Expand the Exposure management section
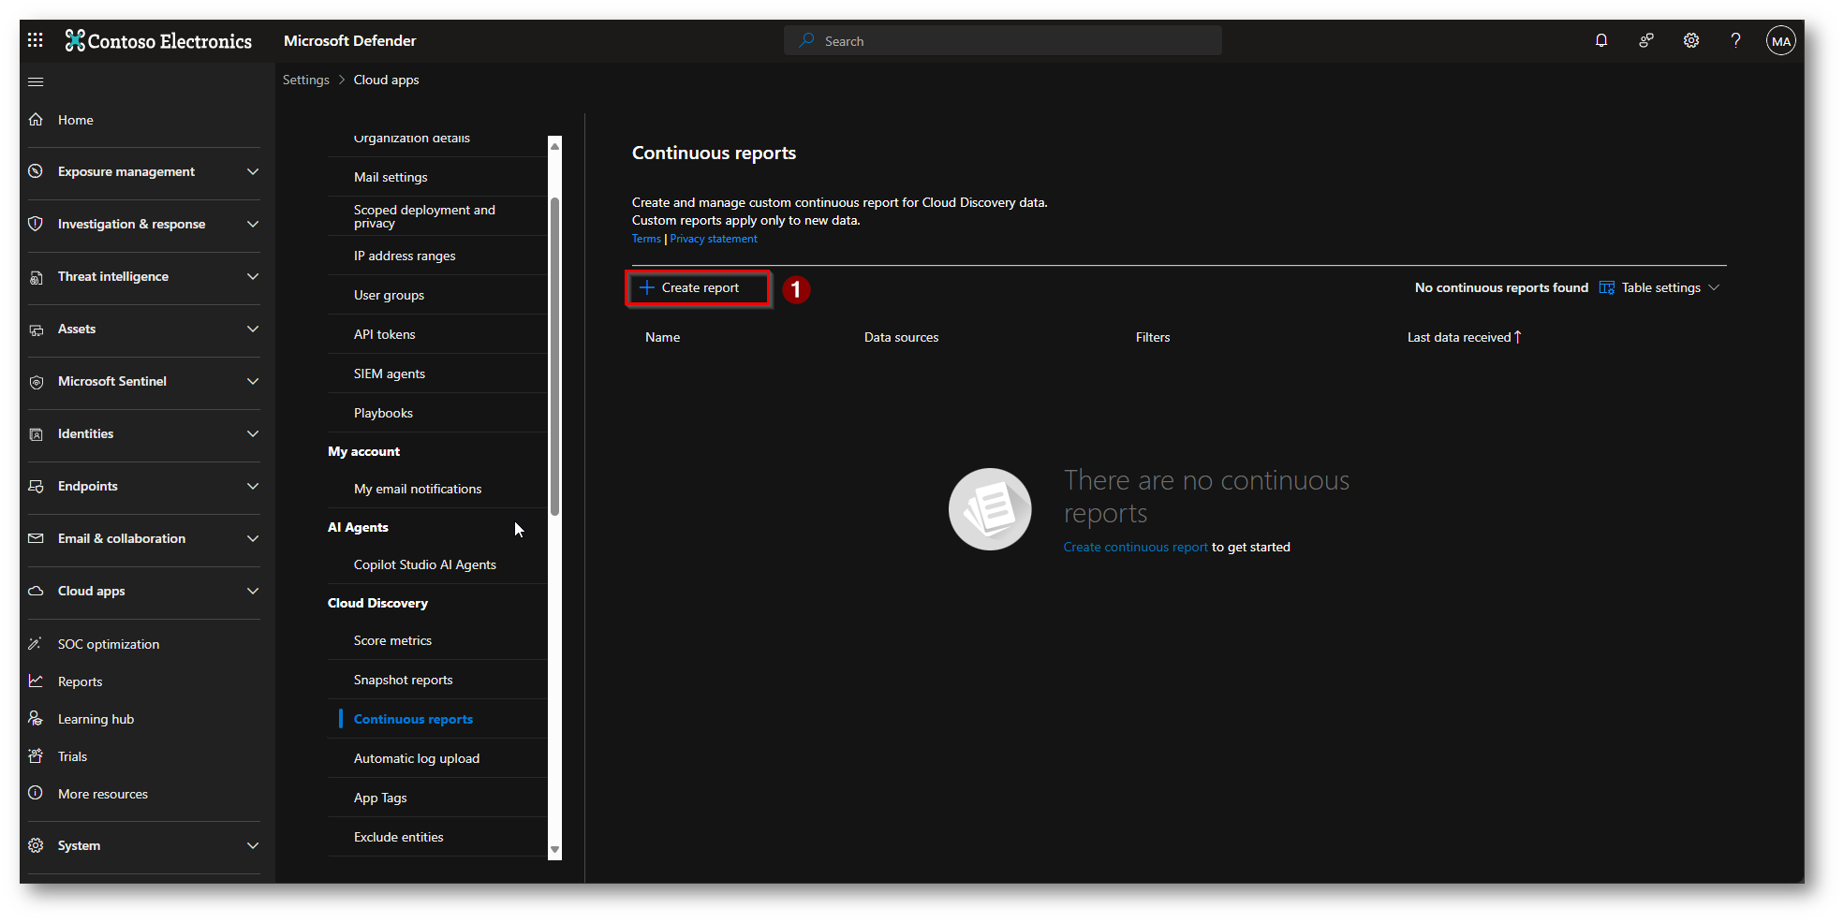 (x=252, y=171)
